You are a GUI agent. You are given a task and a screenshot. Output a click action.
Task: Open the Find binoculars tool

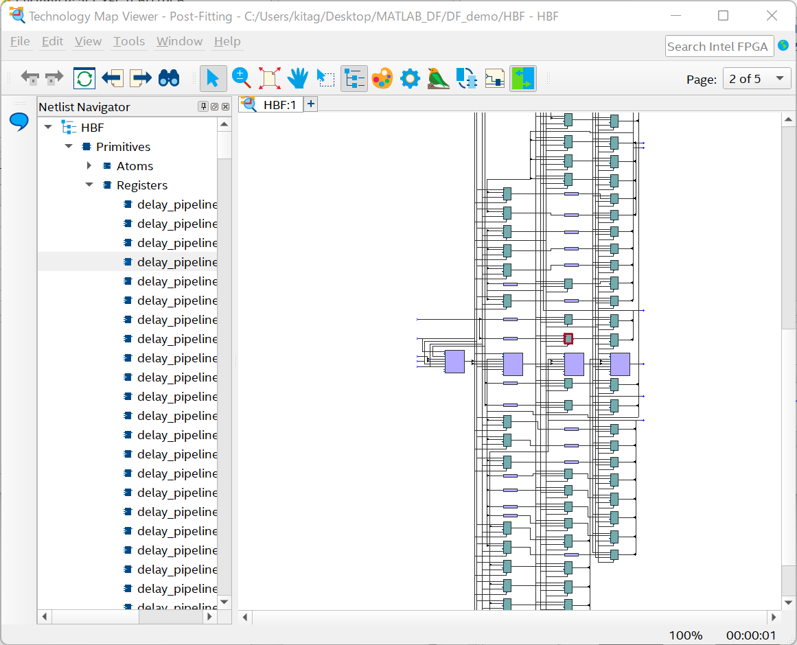click(169, 78)
